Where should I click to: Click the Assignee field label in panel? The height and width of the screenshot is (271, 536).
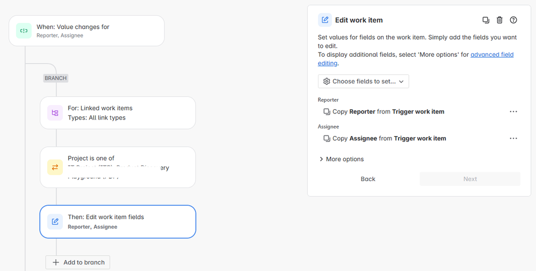(329, 126)
